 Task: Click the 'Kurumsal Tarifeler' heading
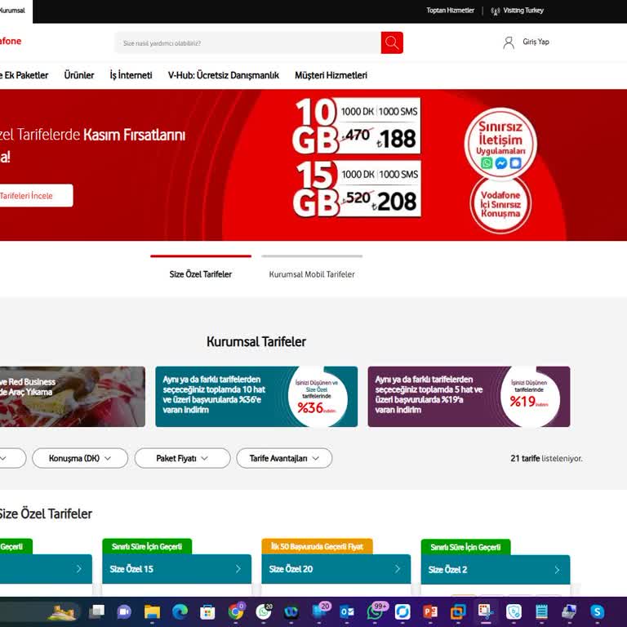tap(256, 341)
